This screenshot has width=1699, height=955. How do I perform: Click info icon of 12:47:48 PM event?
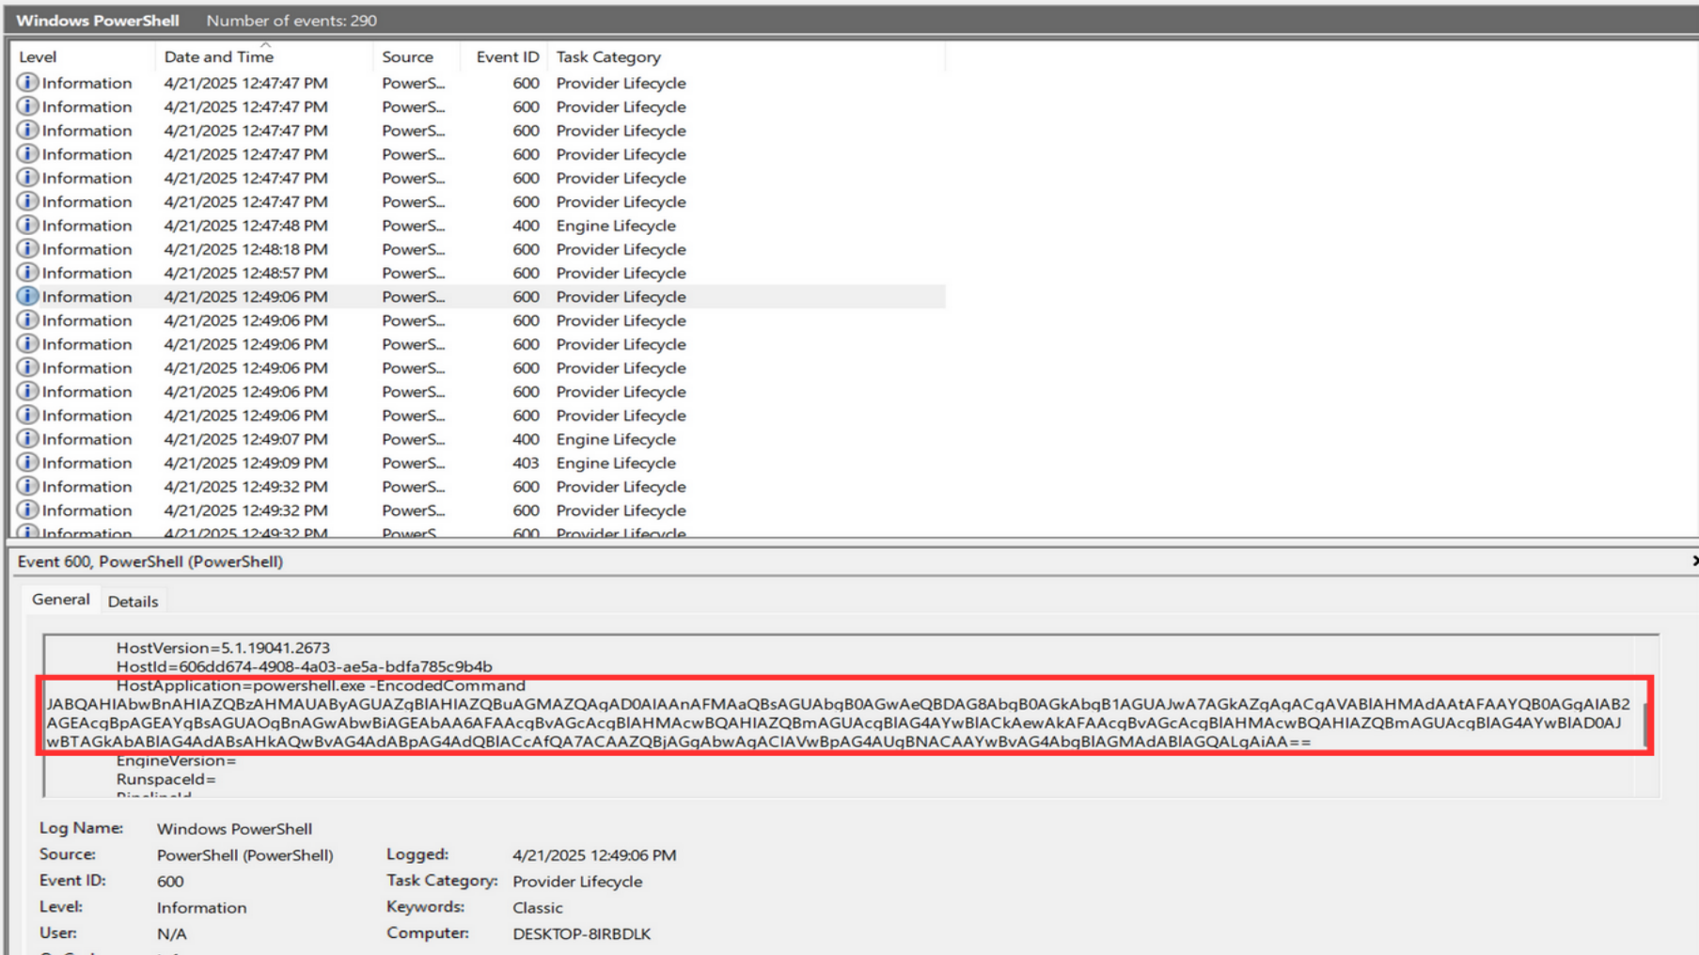coord(27,226)
